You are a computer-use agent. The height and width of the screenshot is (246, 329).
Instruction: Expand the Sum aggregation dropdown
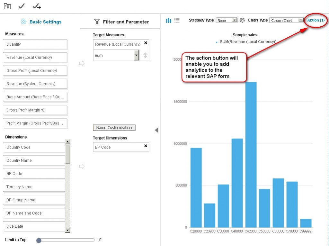pos(136,55)
